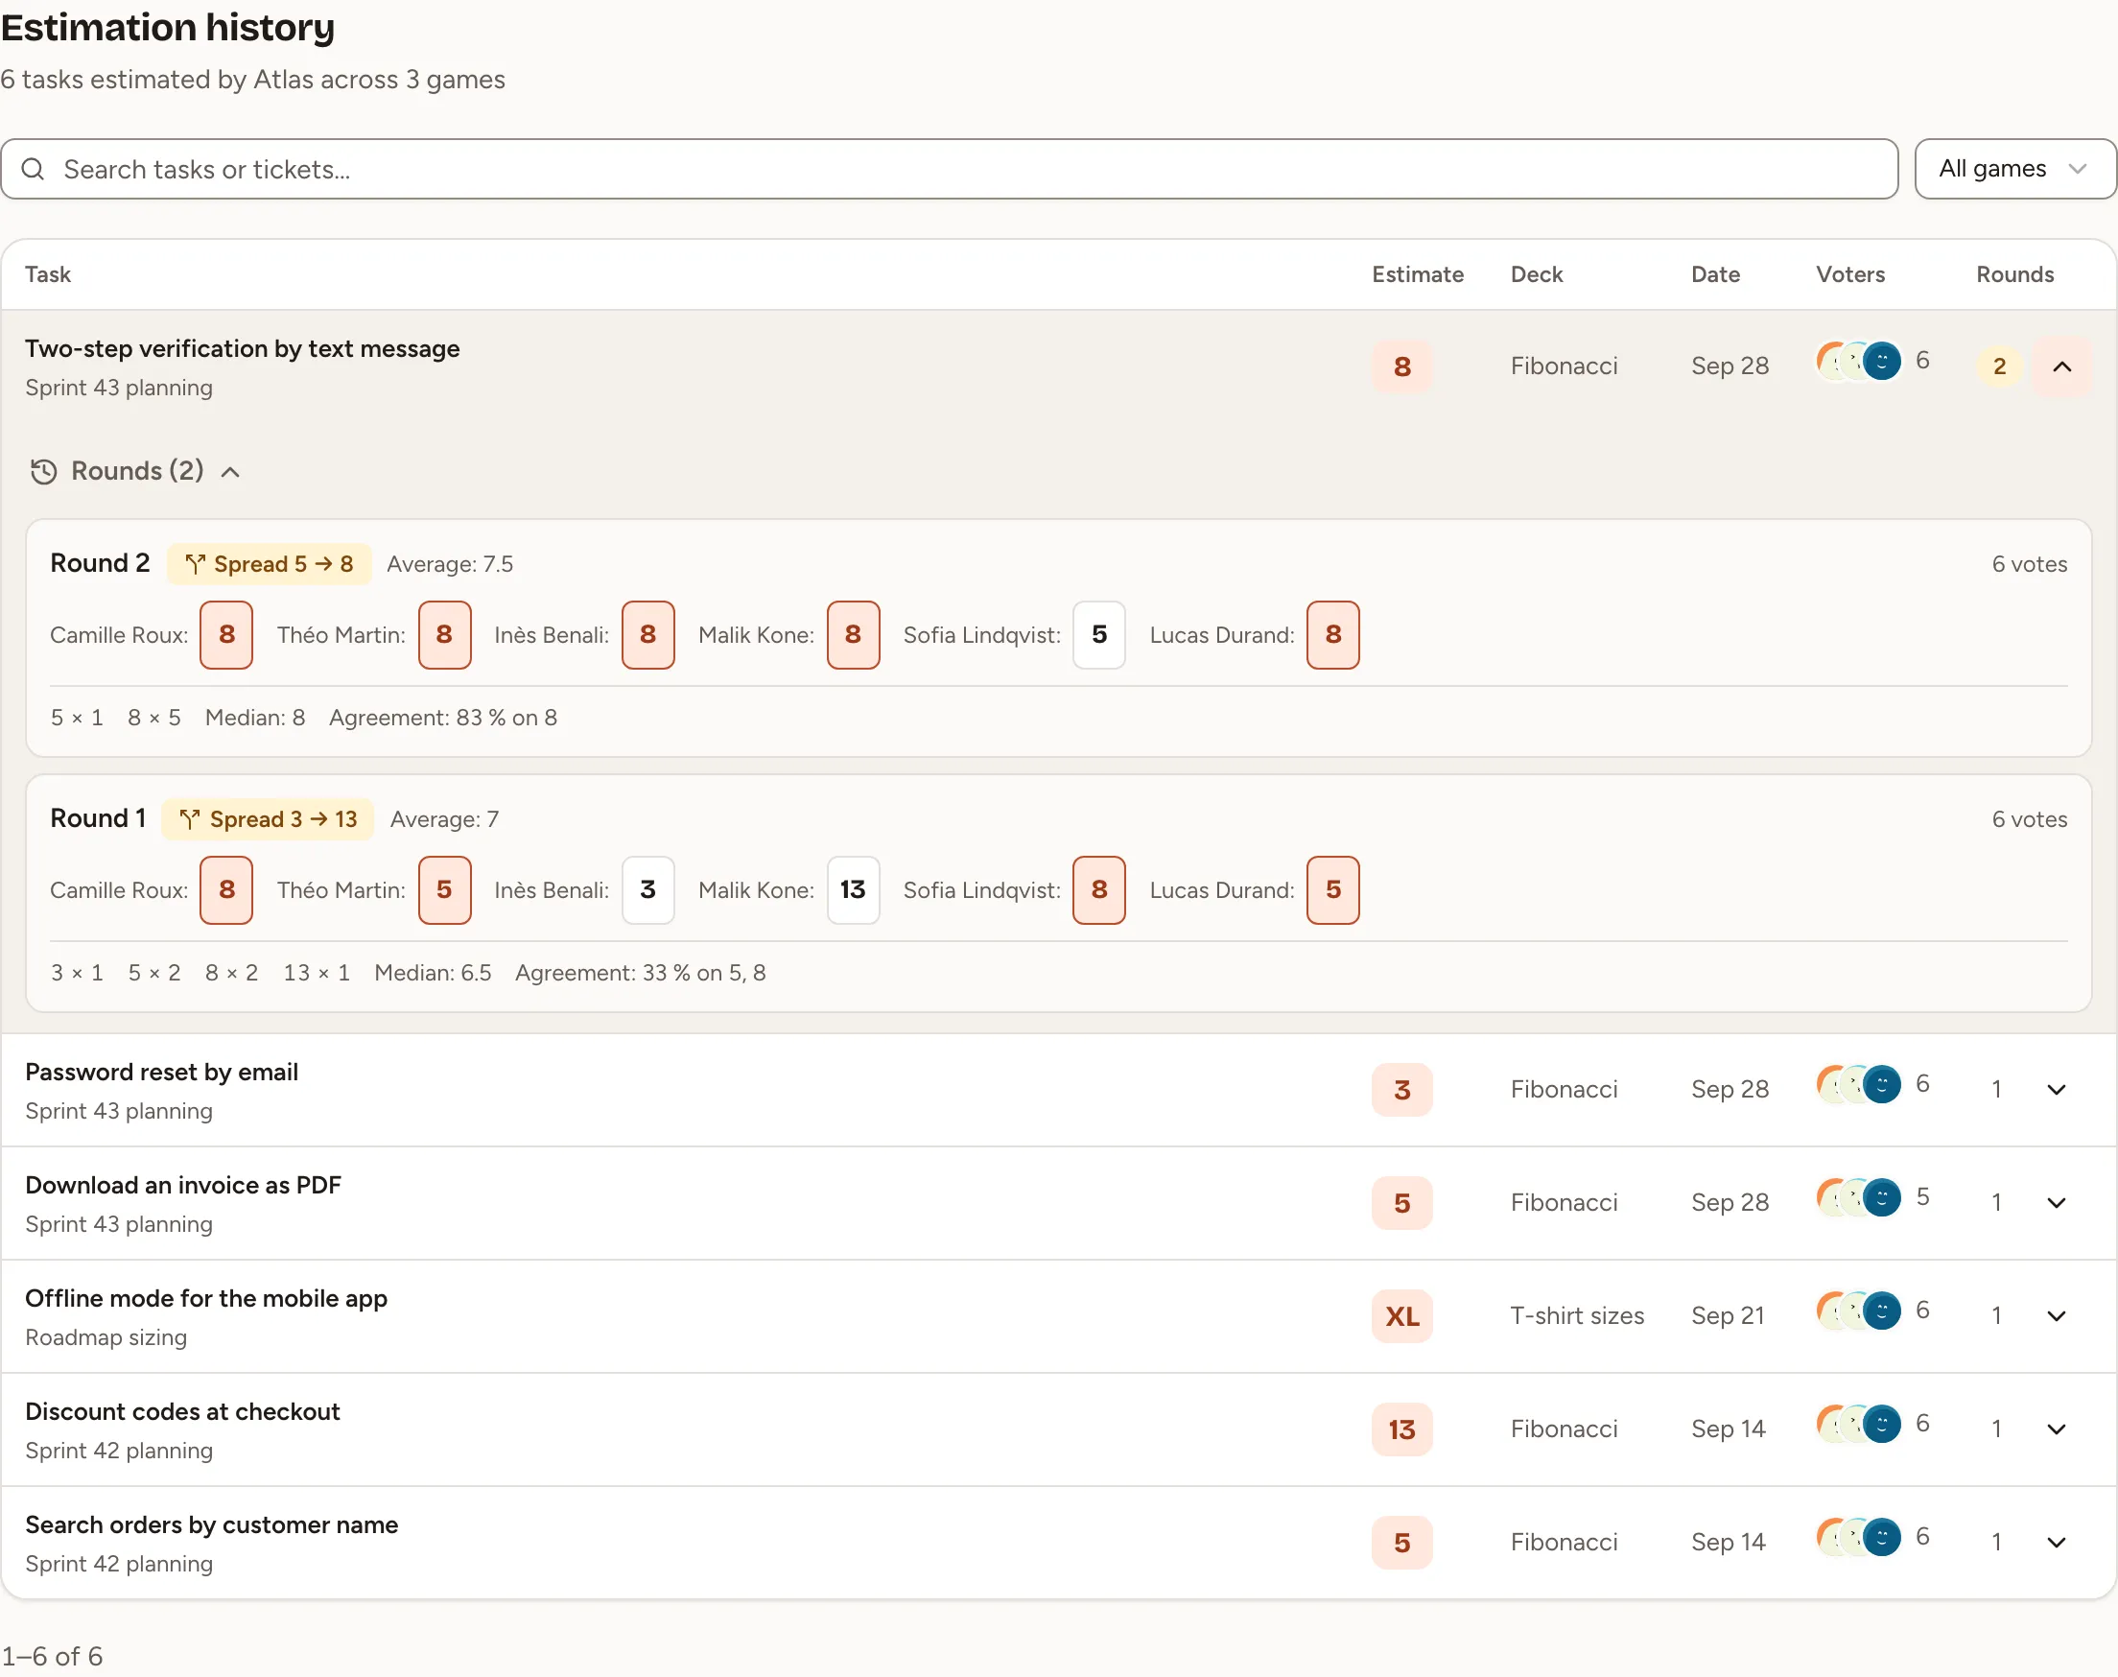Click Malik Kone's 13 card in Round 1
Viewport: 2118px width, 1677px height.
(x=853, y=890)
